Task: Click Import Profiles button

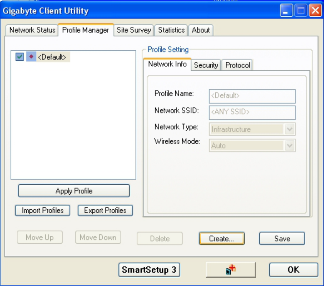Action: click(x=43, y=211)
